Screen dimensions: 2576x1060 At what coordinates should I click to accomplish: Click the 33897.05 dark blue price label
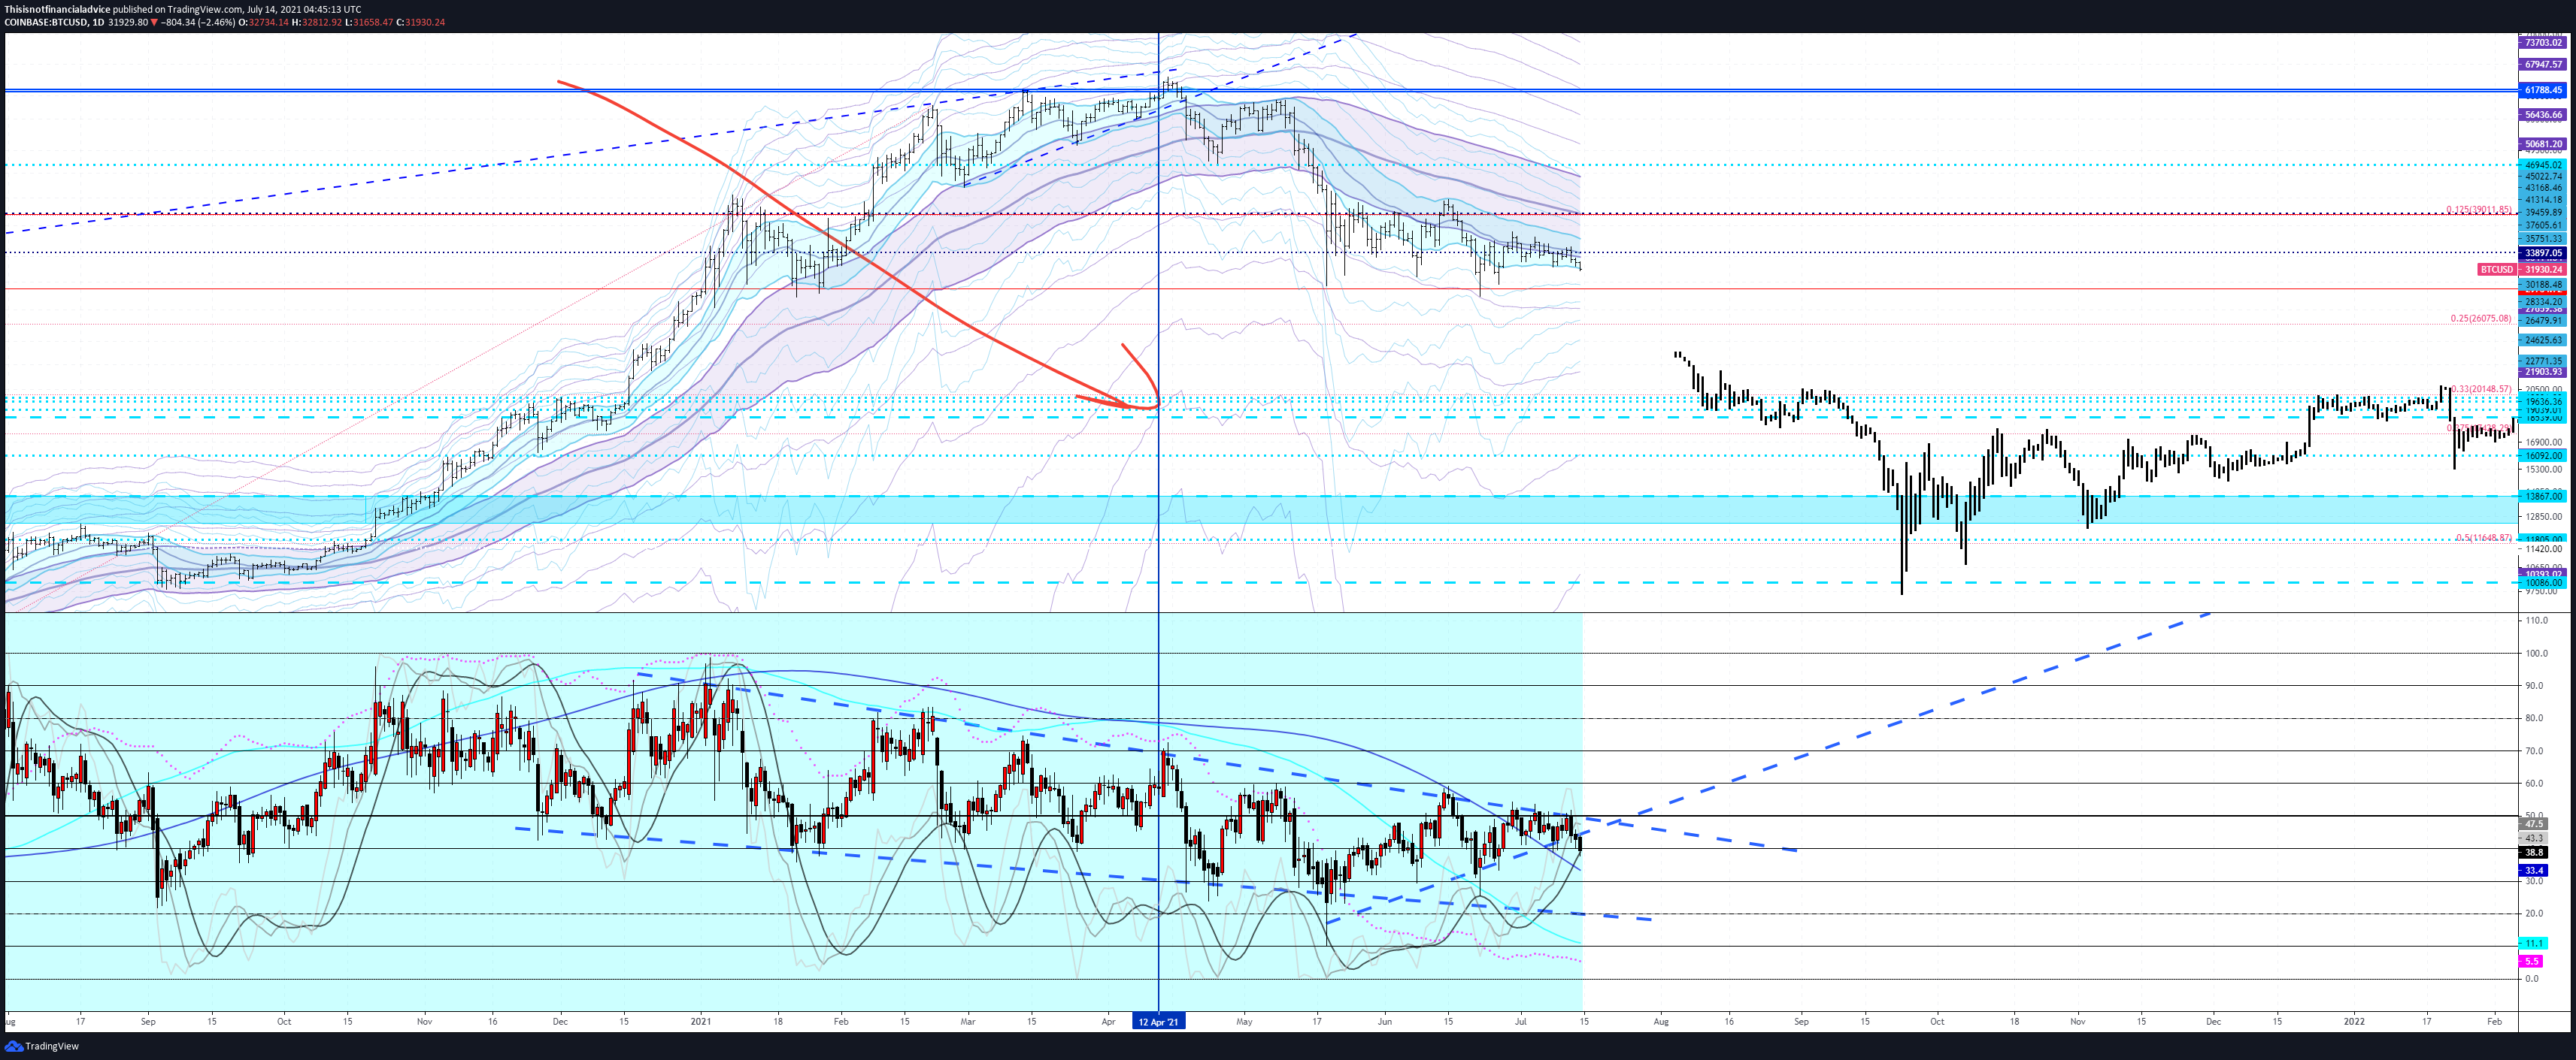(x=2544, y=254)
